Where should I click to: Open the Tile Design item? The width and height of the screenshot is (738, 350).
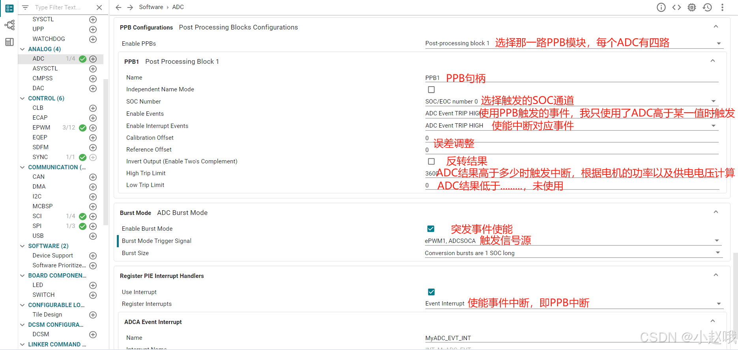click(x=47, y=315)
